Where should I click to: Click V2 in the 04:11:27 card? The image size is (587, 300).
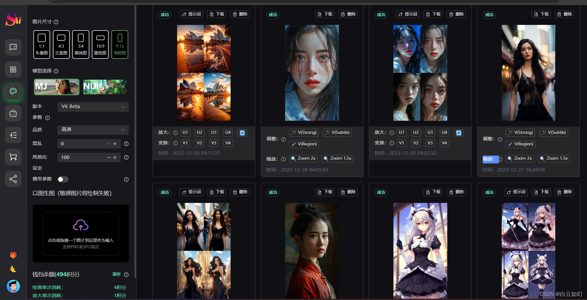[x=200, y=143]
